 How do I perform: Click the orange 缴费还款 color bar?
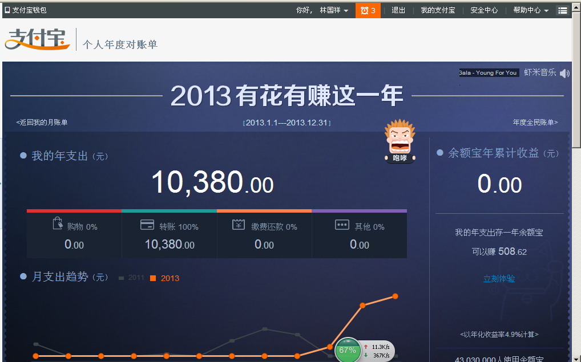264,211
